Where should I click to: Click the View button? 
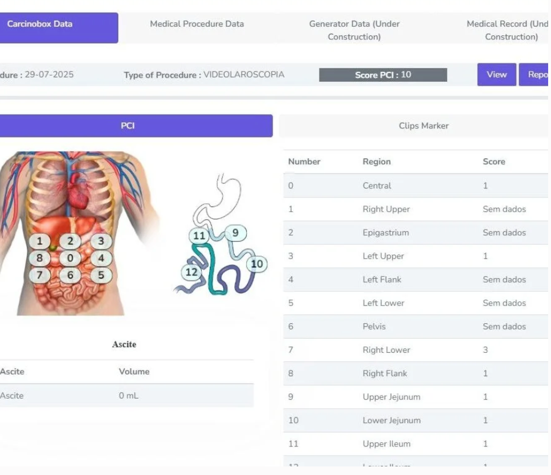click(x=496, y=75)
